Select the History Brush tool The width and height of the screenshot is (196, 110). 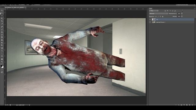(2, 35)
